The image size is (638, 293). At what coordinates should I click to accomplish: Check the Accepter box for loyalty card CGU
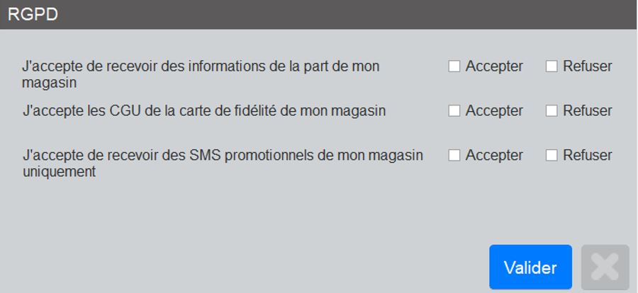click(454, 110)
